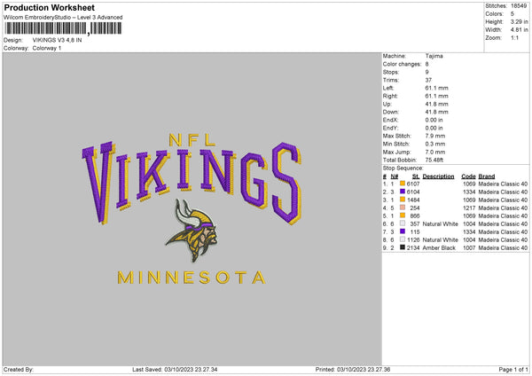This screenshot has height=376, width=532.
Task: Click the 'Stop Sequence:' heading
Action: pyautogui.click(x=403, y=168)
